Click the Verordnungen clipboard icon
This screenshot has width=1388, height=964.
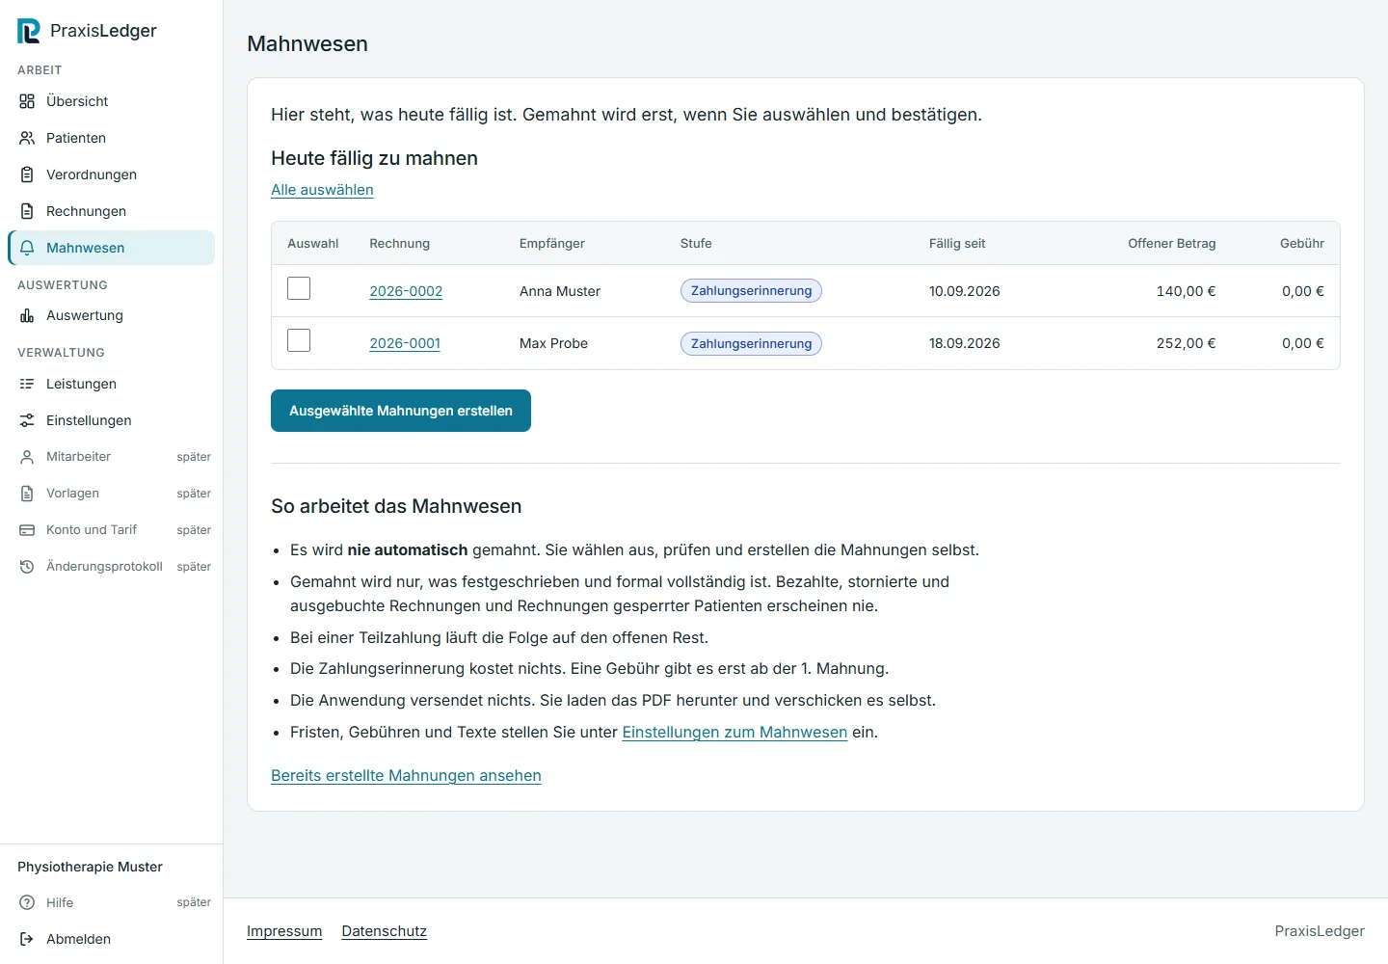point(27,174)
